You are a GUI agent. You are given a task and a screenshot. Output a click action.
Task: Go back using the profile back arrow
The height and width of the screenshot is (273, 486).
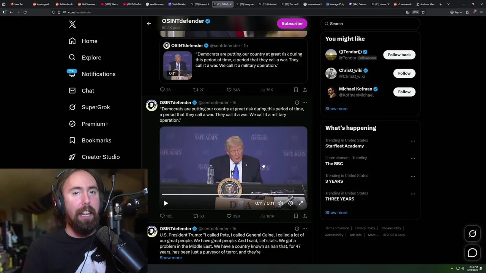149,24
